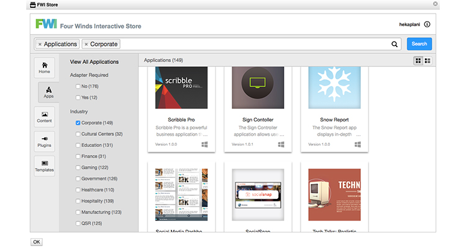Viewport: 466px width, 248px height.
Task: Click Windows icon on Scribble Pro card
Action: tap(204, 144)
